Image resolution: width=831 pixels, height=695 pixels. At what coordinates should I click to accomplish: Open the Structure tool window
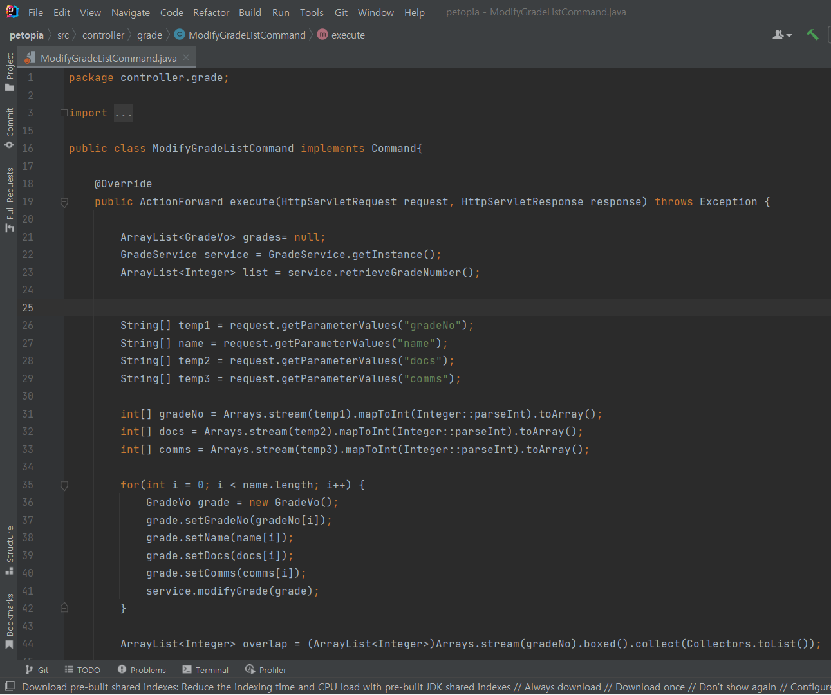(x=10, y=551)
